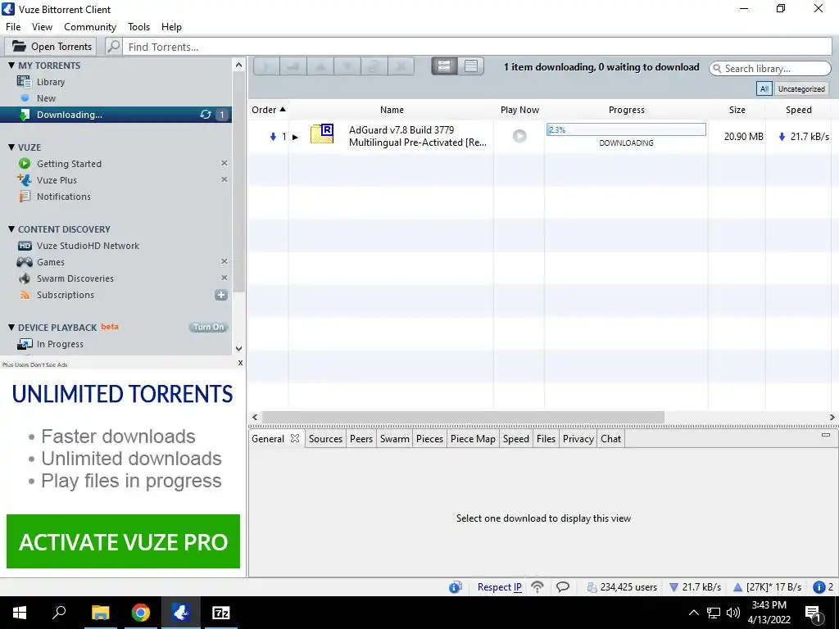This screenshot has height=629, width=839.
Task: Sort by the Size column header
Action: click(x=737, y=110)
